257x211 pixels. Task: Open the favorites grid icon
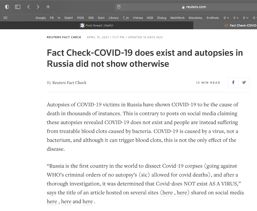click(6, 18)
